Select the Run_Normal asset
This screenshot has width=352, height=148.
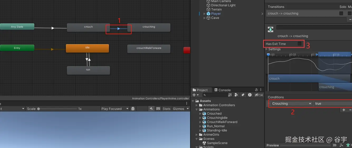pyautogui.click(x=215, y=126)
